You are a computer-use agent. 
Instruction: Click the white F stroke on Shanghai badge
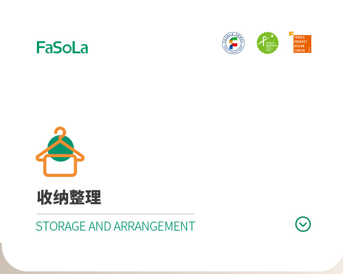[263, 41]
